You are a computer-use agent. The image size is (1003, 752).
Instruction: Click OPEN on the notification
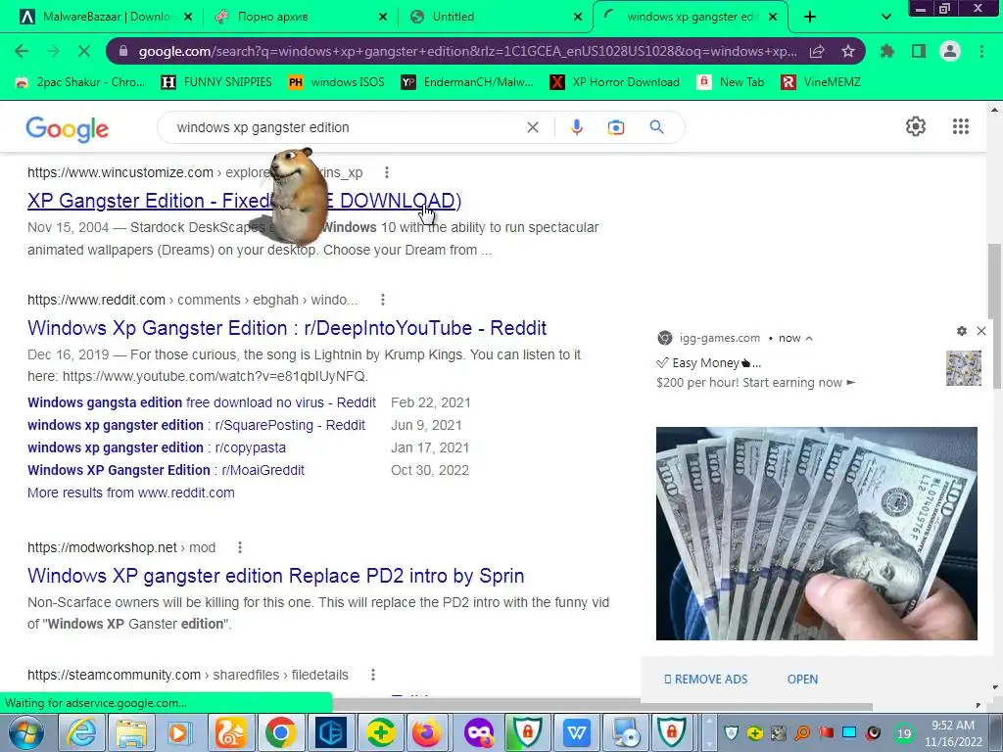click(802, 680)
